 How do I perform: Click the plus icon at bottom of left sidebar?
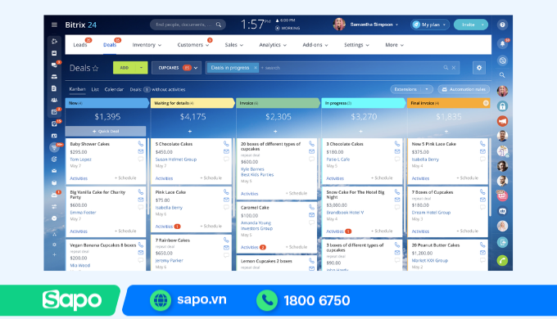54,254
